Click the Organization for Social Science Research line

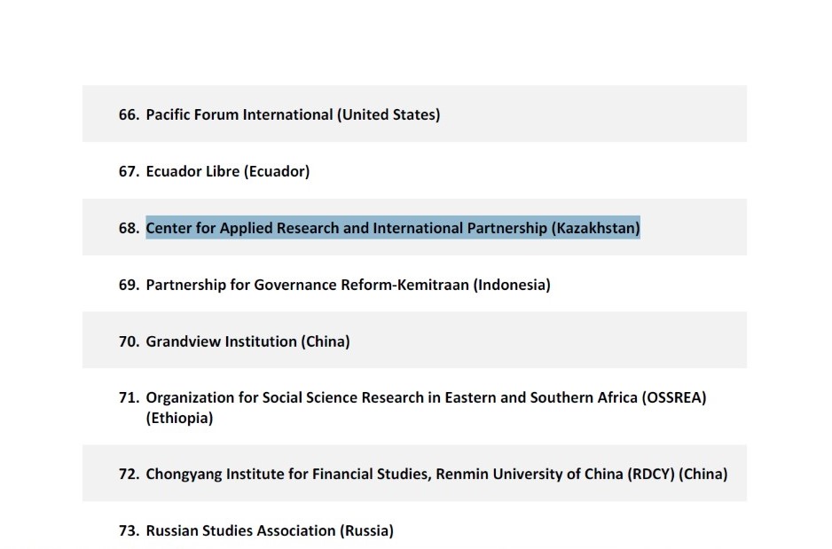click(x=426, y=398)
